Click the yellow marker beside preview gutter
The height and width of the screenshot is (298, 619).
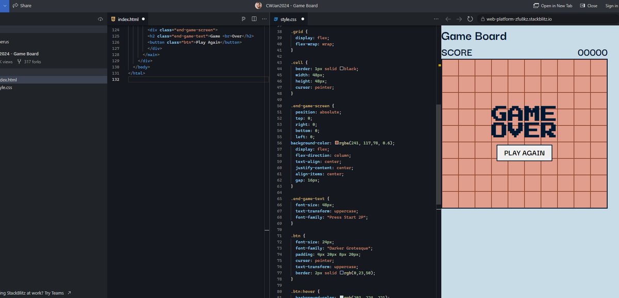439,66
